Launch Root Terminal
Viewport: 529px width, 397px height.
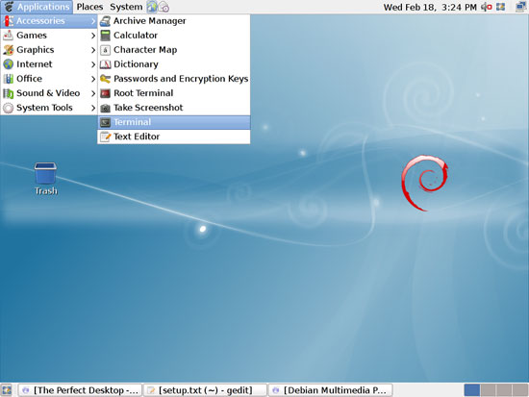174,93
